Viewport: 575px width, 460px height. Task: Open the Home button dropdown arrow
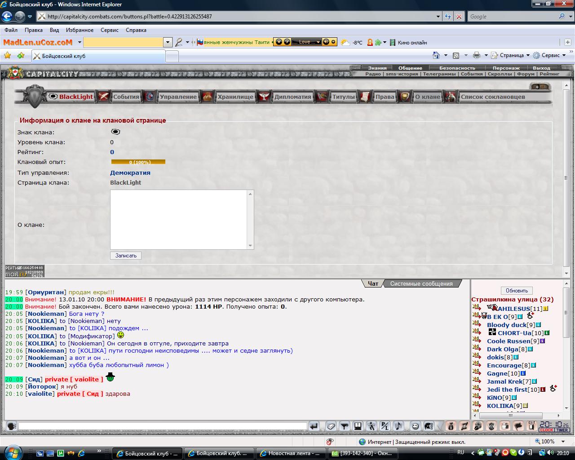tap(446, 55)
